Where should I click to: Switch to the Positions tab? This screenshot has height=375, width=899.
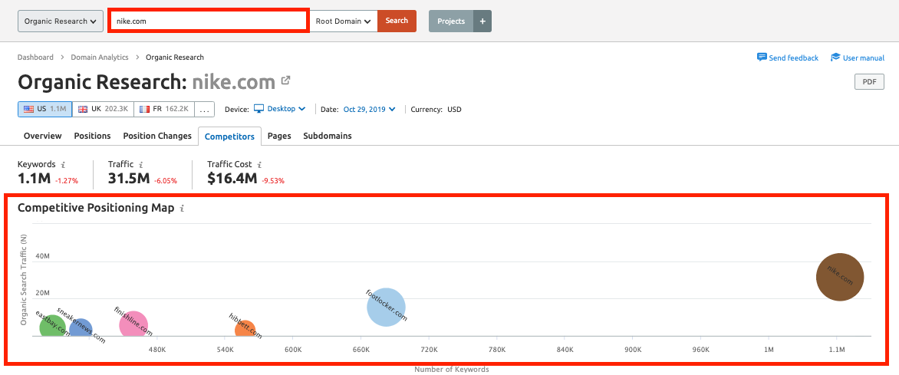(92, 136)
